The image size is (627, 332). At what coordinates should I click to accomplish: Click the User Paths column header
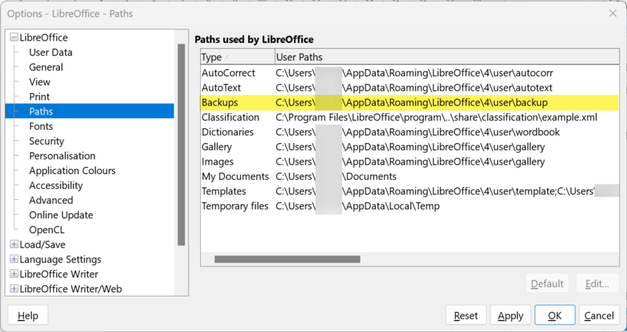(447, 57)
